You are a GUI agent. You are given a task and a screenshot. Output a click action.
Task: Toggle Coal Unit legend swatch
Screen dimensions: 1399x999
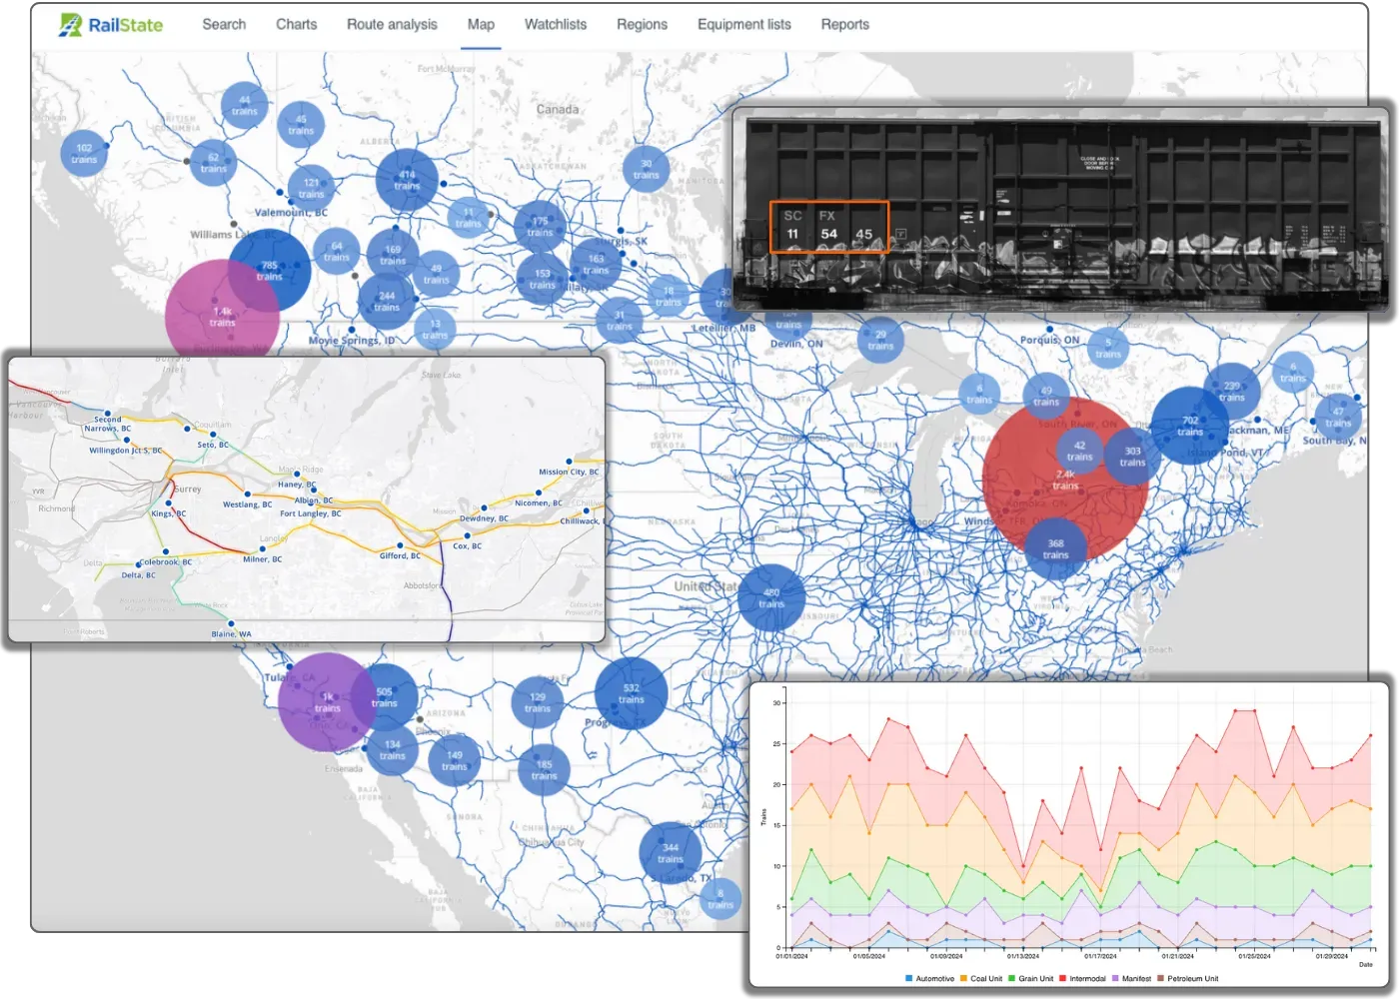pos(964,979)
